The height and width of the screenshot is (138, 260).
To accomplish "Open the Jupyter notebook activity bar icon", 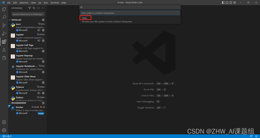I will click(4, 58).
